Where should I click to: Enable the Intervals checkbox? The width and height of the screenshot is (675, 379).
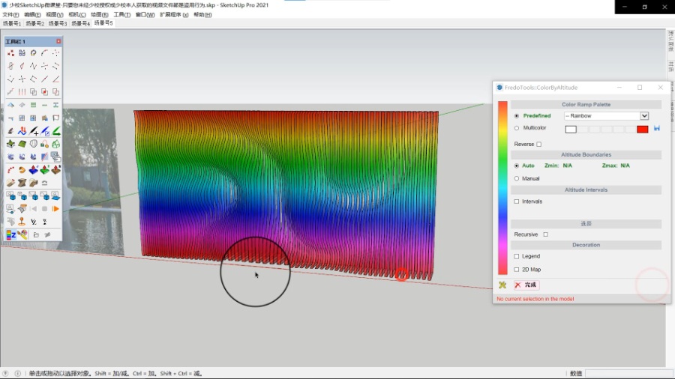point(517,201)
